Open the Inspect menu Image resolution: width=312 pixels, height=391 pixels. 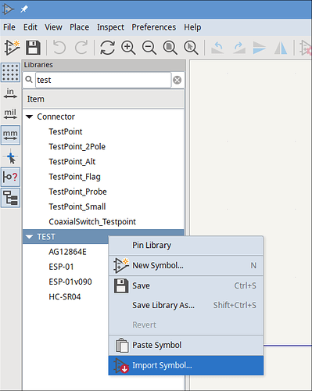point(110,27)
